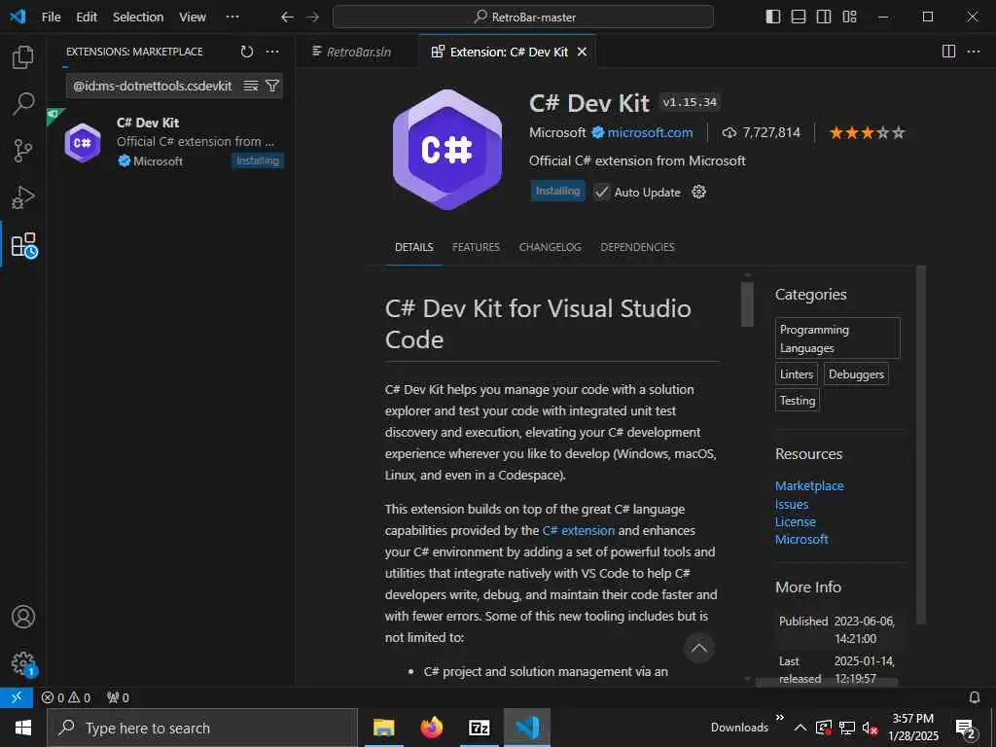Click the Programming Languages category
The height and width of the screenshot is (747, 996).
(837, 338)
